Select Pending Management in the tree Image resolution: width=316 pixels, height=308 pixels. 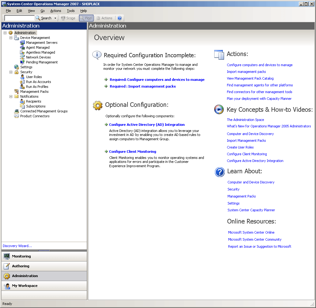point(42,62)
